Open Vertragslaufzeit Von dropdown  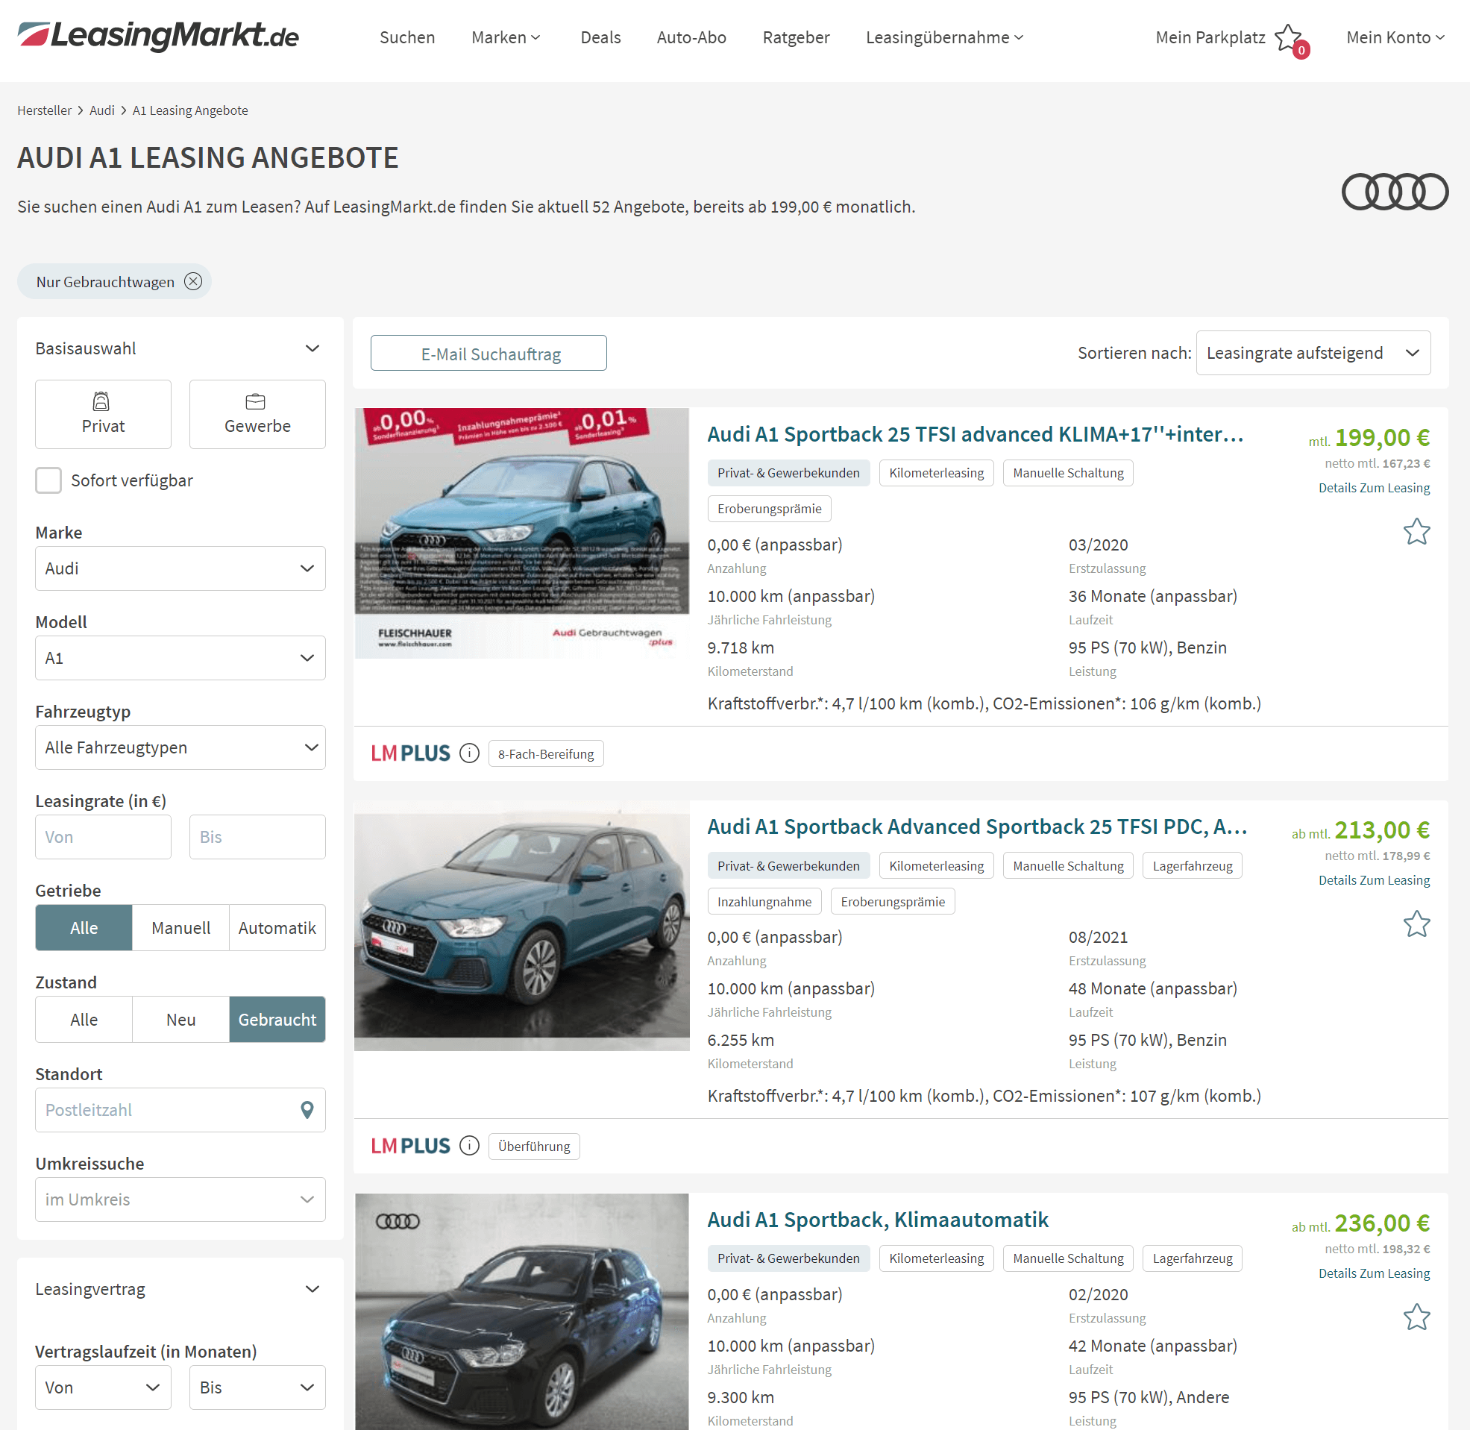coord(103,1388)
